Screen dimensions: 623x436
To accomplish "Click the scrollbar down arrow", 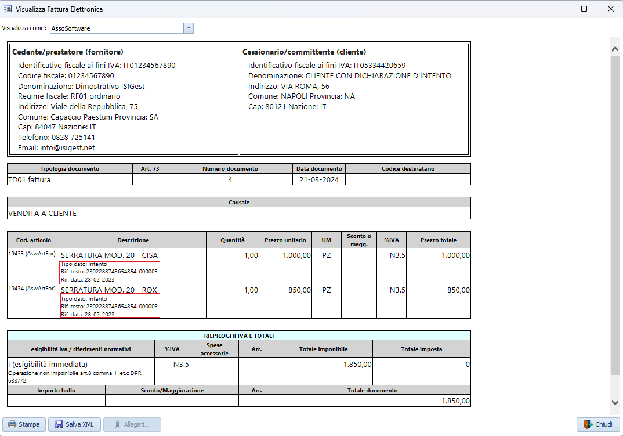I will click(x=615, y=403).
